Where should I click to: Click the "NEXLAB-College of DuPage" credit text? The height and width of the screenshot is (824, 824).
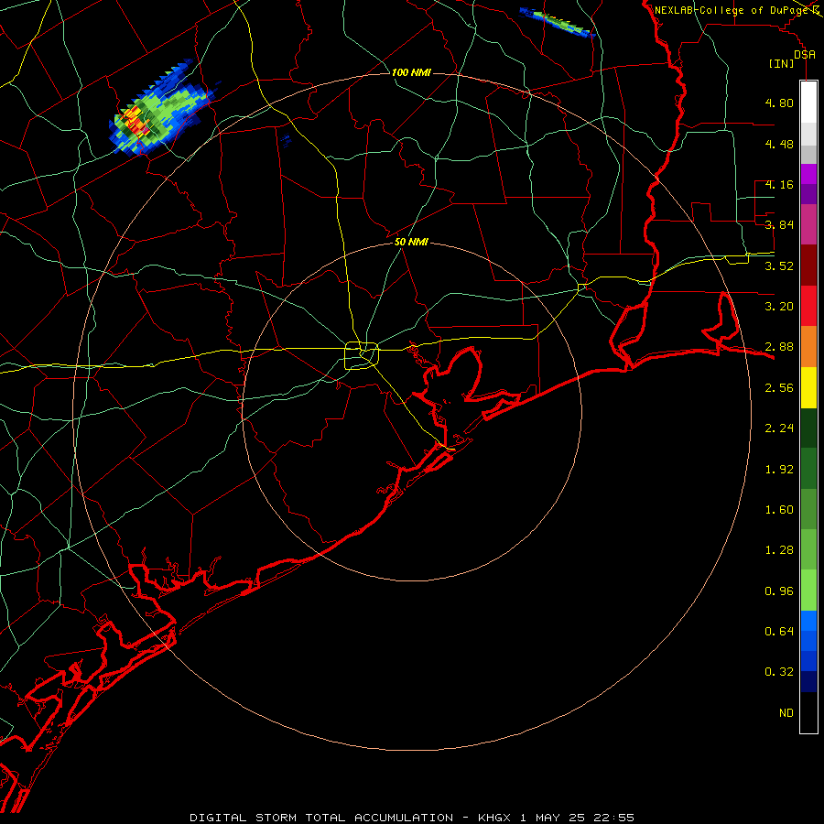[732, 10]
